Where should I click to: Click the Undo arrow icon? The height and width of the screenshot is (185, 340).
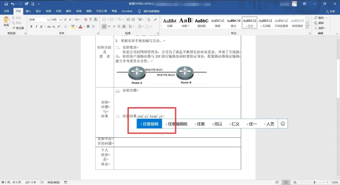pos(13,4)
